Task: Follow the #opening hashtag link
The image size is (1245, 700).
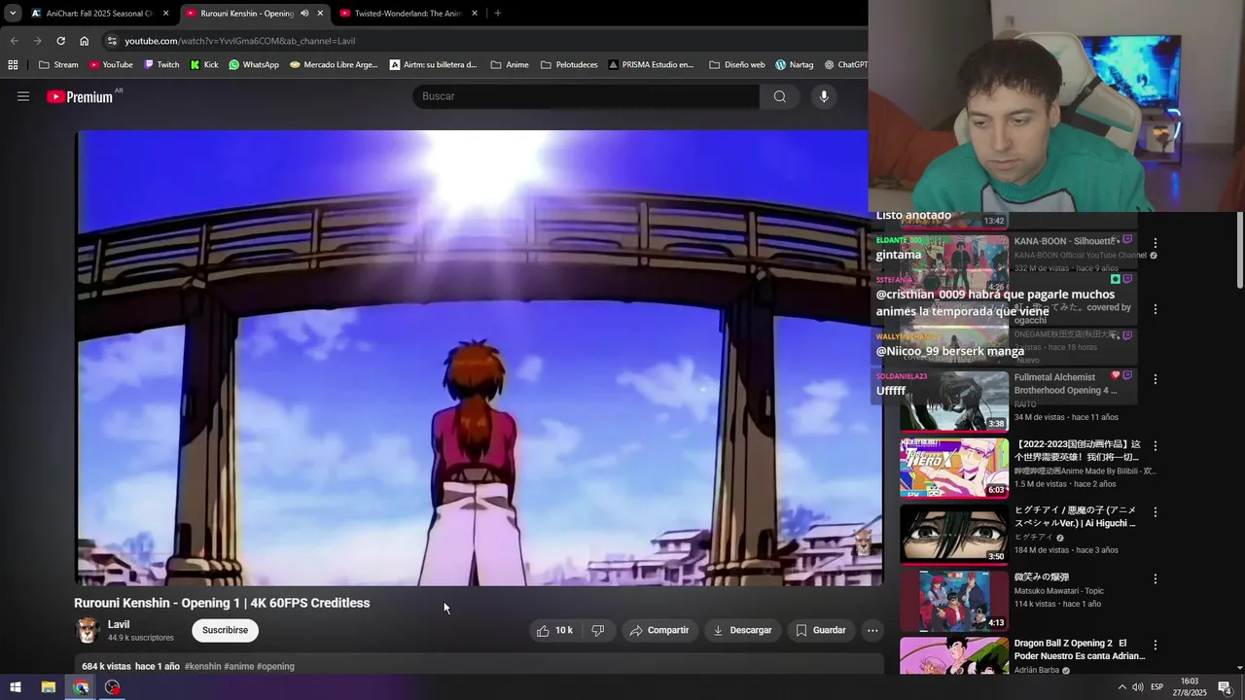Action: coord(275,666)
